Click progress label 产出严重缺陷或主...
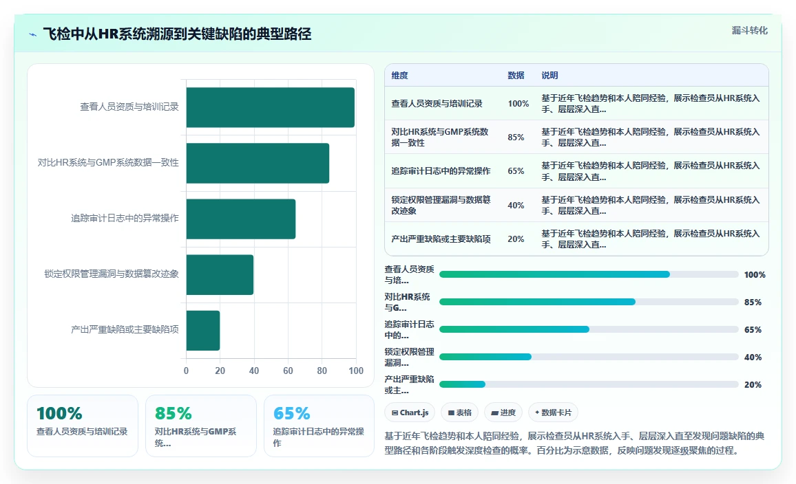 tap(409, 384)
